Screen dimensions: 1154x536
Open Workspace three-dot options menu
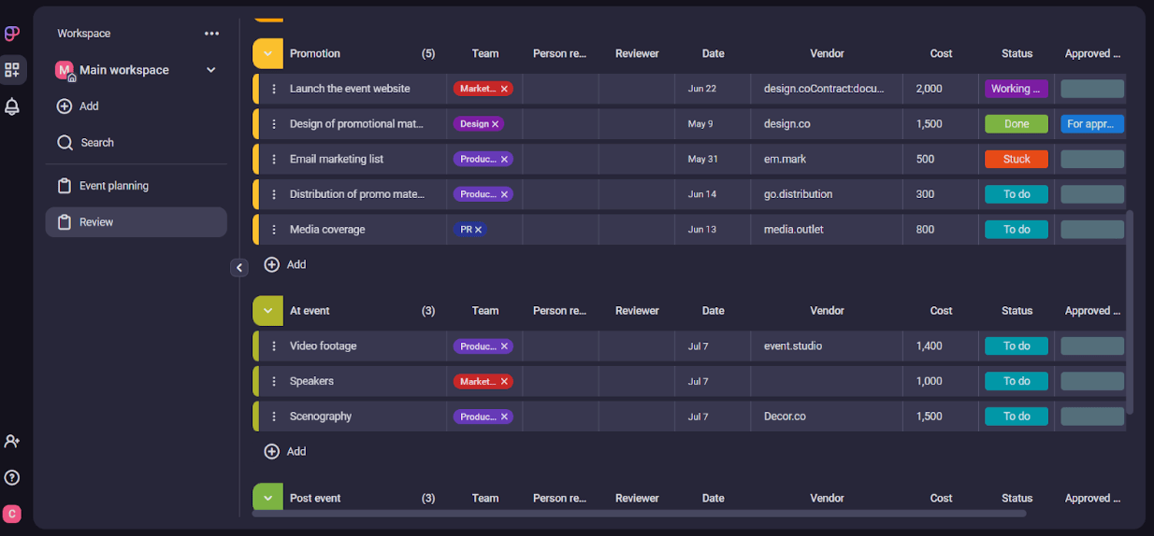click(211, 34)
